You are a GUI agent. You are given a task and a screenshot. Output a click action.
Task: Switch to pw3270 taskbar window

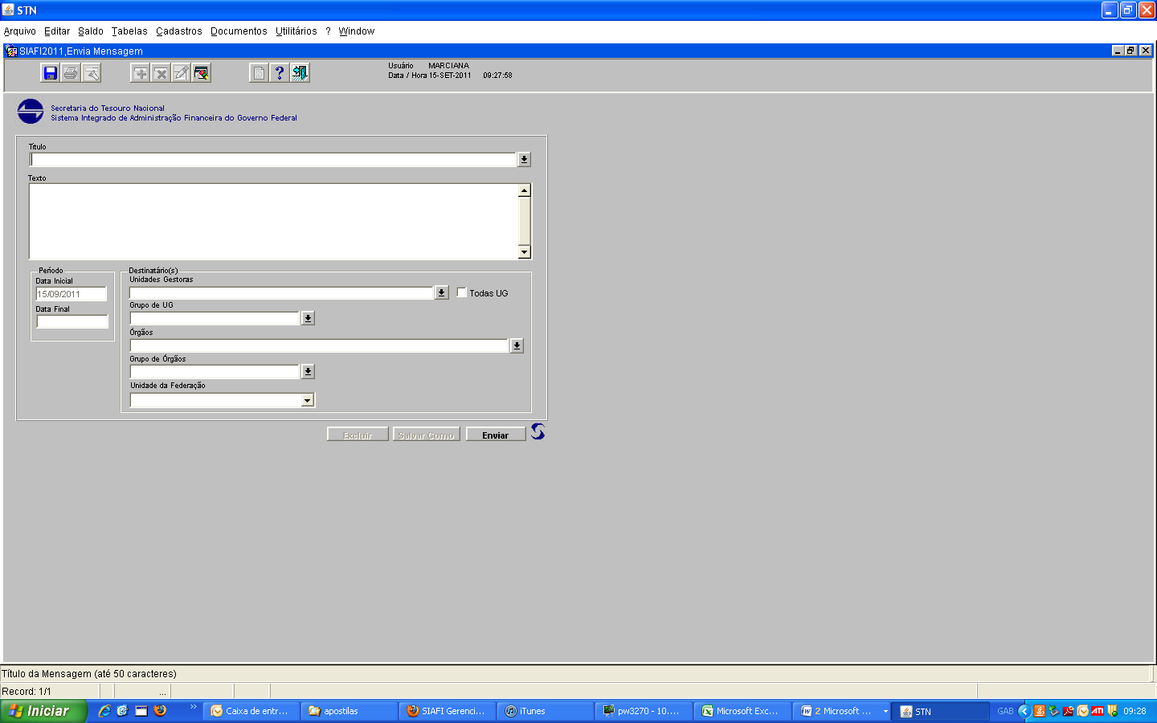[644, 711]
